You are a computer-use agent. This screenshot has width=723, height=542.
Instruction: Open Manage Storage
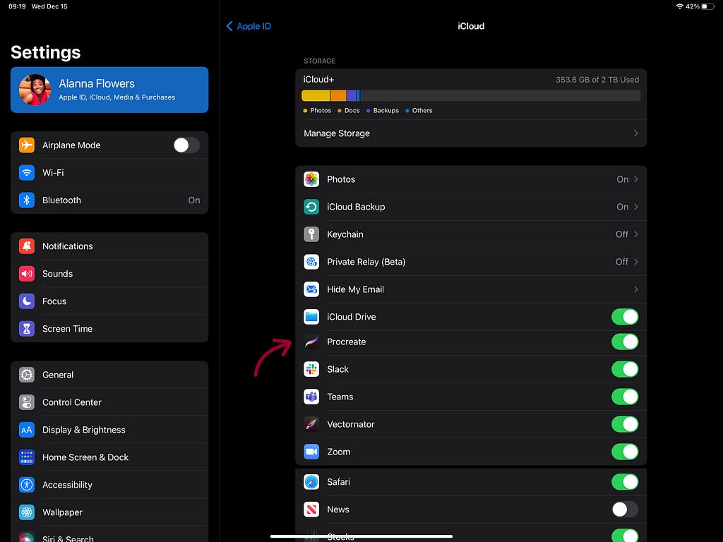click(x=471, y=133)
